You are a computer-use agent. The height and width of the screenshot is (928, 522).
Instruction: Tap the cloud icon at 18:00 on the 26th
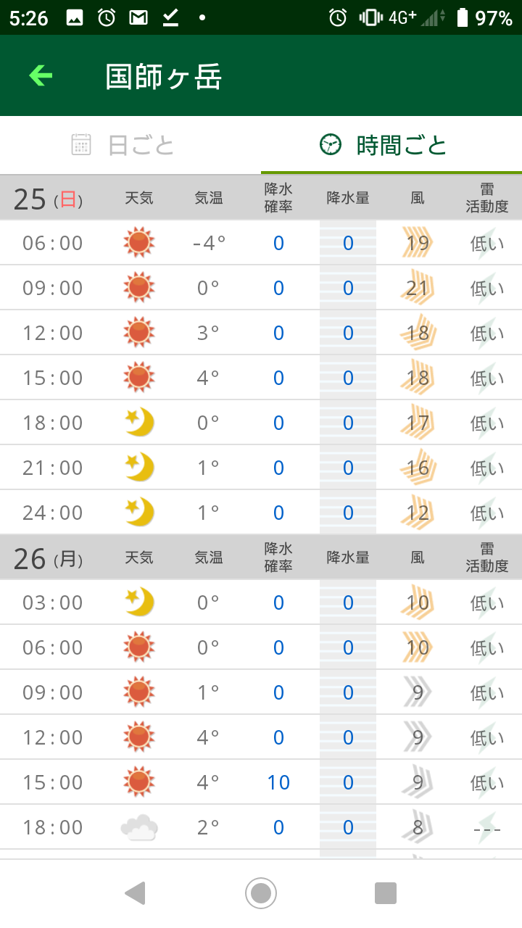139,827
